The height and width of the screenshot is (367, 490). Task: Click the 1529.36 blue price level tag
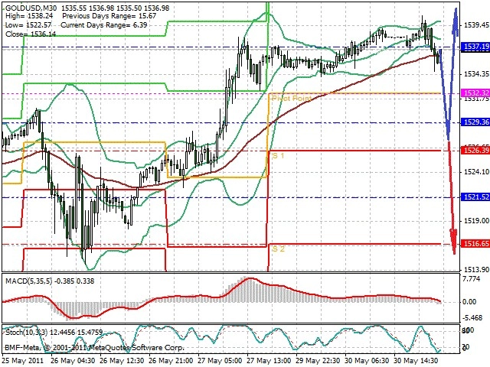(475, 122)
